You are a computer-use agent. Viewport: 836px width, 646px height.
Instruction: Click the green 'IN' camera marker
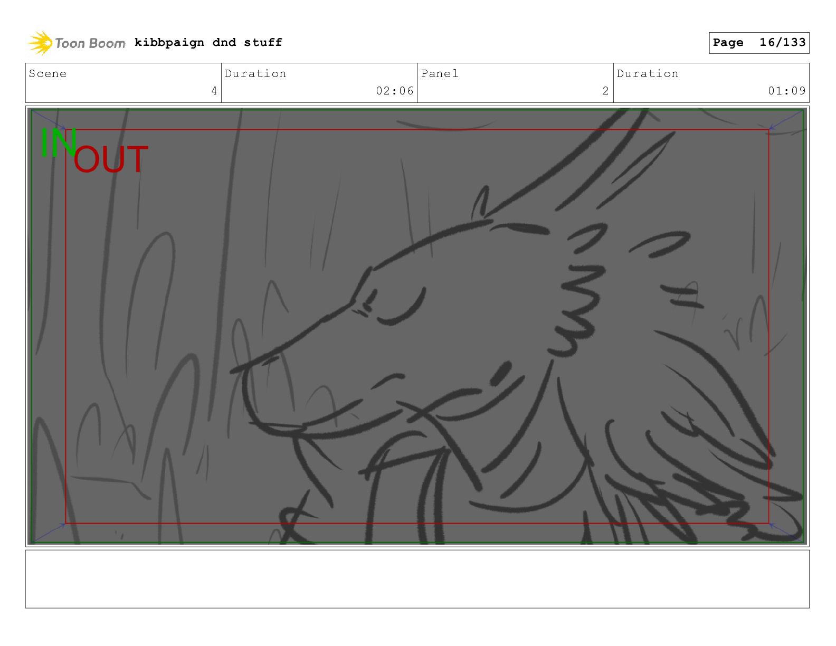tap(59, 142)
